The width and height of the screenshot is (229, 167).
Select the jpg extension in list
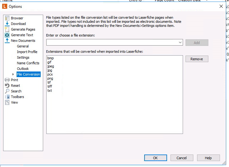(x=50, y=70)
